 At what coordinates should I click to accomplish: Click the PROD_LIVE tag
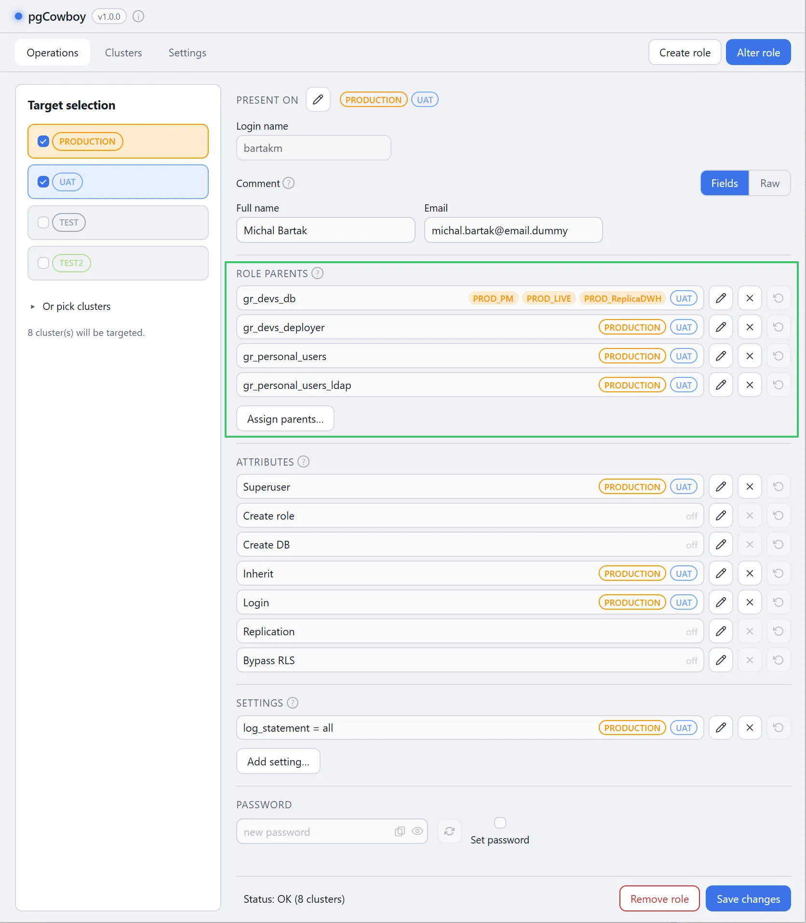(549, 298)
